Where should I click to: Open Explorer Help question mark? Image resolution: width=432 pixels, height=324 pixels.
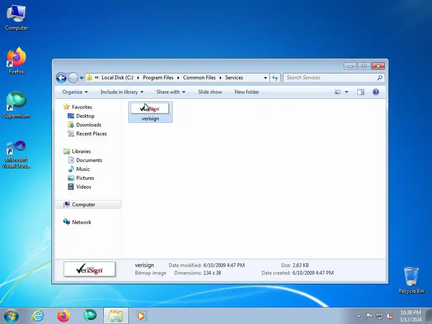376,92
